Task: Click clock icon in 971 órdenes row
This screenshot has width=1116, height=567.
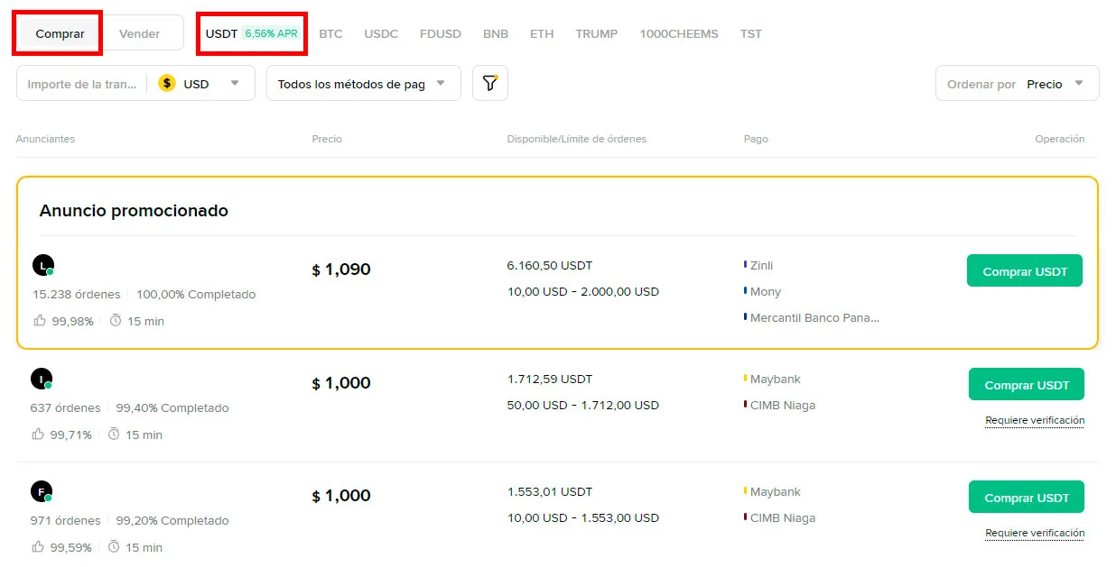Action: pyautogui.click(x=114, y=546)
